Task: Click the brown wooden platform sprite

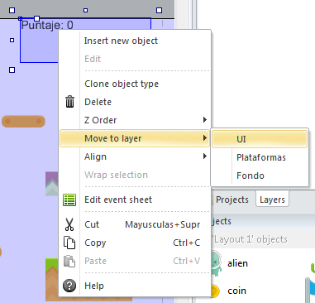Action: [x=23, y=122]
